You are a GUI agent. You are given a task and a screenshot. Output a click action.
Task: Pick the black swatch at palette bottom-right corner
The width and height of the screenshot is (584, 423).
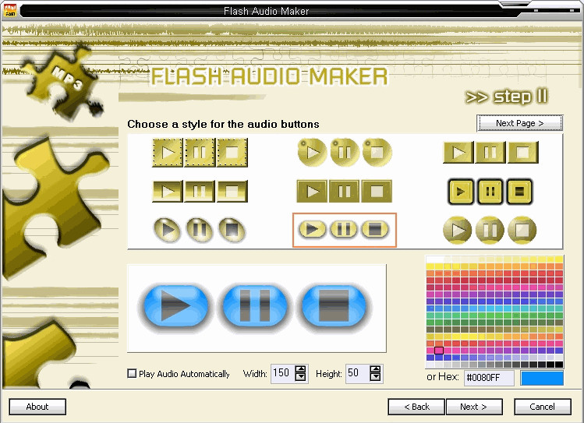coord(559,365)
